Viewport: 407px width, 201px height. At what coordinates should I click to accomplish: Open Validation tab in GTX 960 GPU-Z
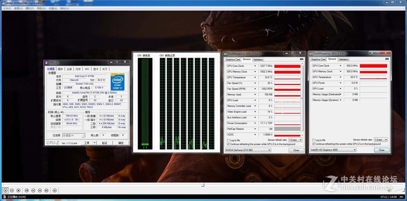pyautogui.click(x=258, y=59)
